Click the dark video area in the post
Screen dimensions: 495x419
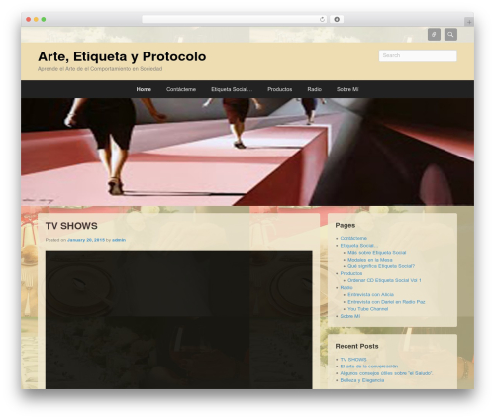(178, 320)
